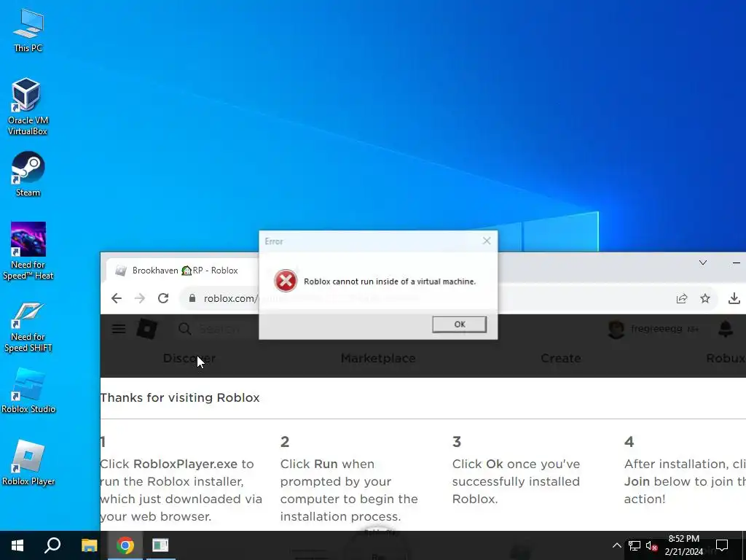
Task: Open the This PC desktop icon
Action: click(x=28, y=31)
